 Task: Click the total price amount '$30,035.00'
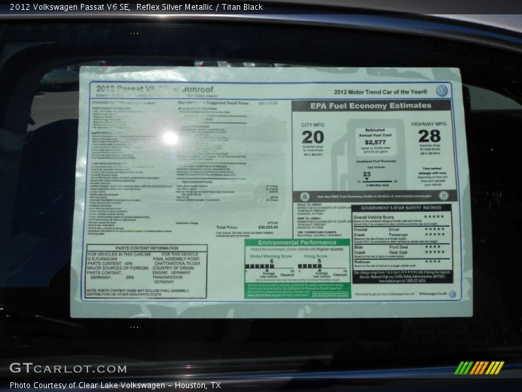pyautogui.click(x=268, y=227)
